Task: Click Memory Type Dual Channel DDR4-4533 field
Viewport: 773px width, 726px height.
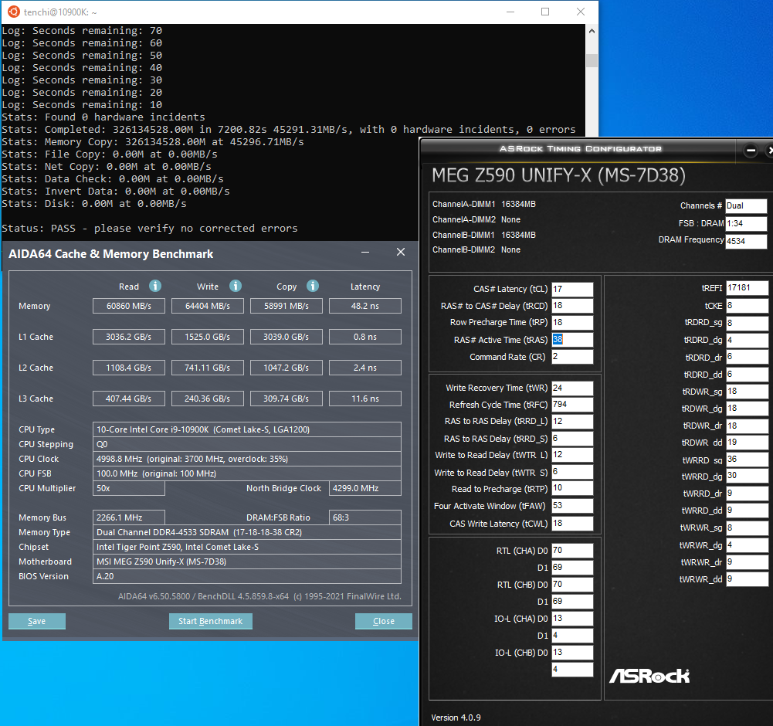Action: click(247, 532)
